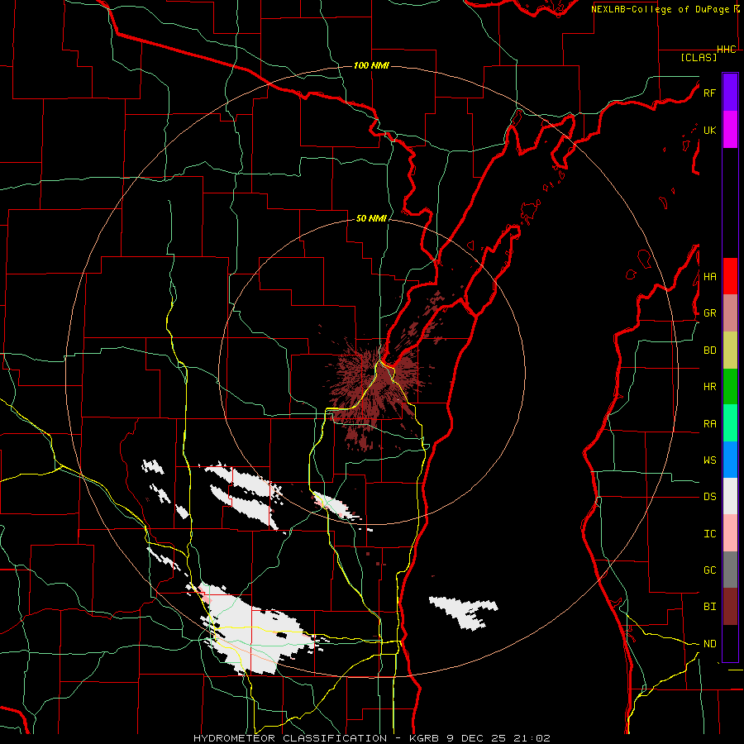The height and width of the screenshot is (744, 744).
Task: Click the 'BD' legend label
Action: [710, 351]
